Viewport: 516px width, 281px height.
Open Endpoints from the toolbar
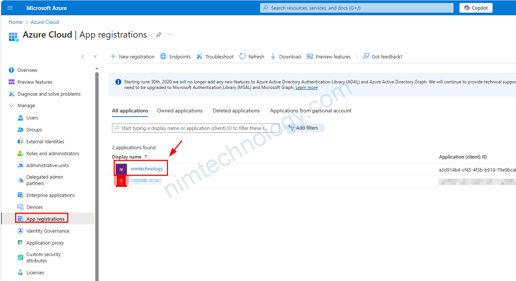176,57
